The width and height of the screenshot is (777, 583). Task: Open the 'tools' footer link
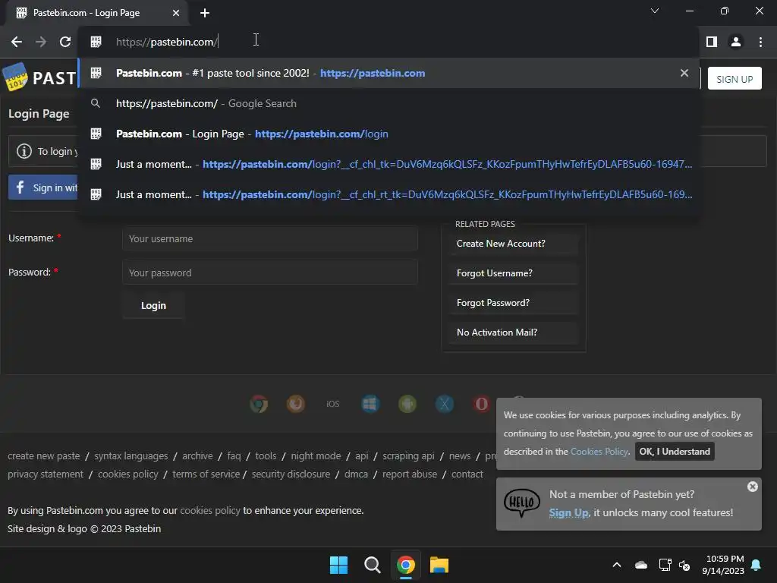pos(266,455)
